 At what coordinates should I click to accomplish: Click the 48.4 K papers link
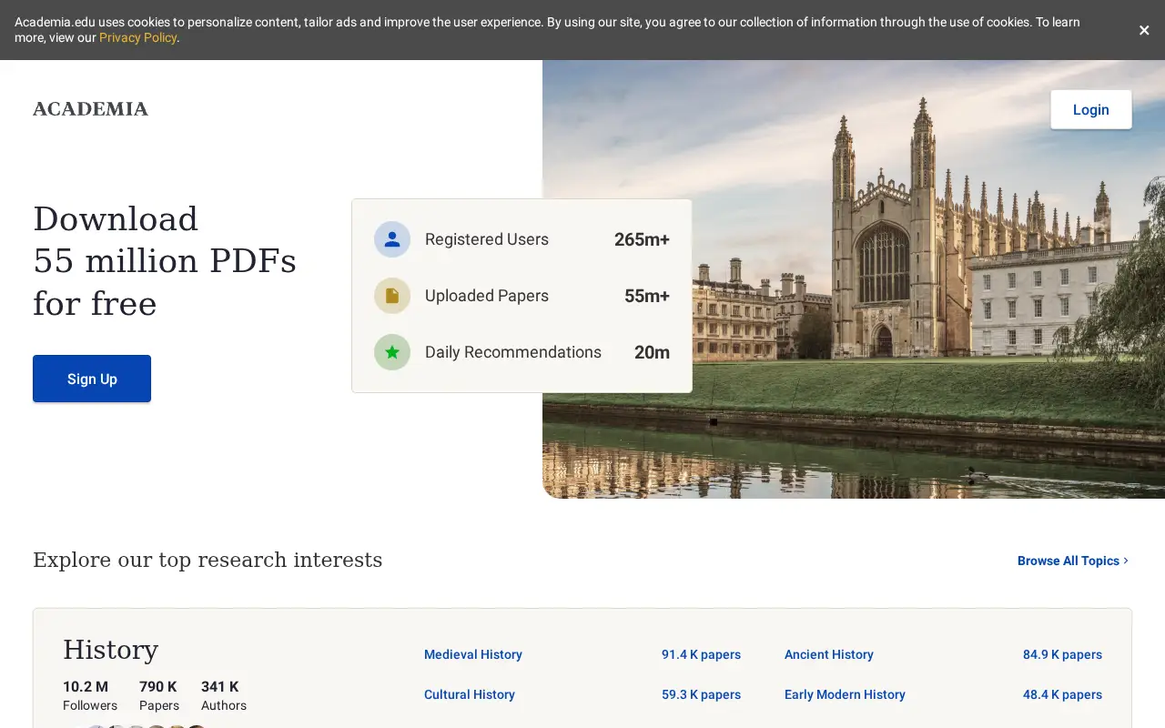click(1062, 694)
